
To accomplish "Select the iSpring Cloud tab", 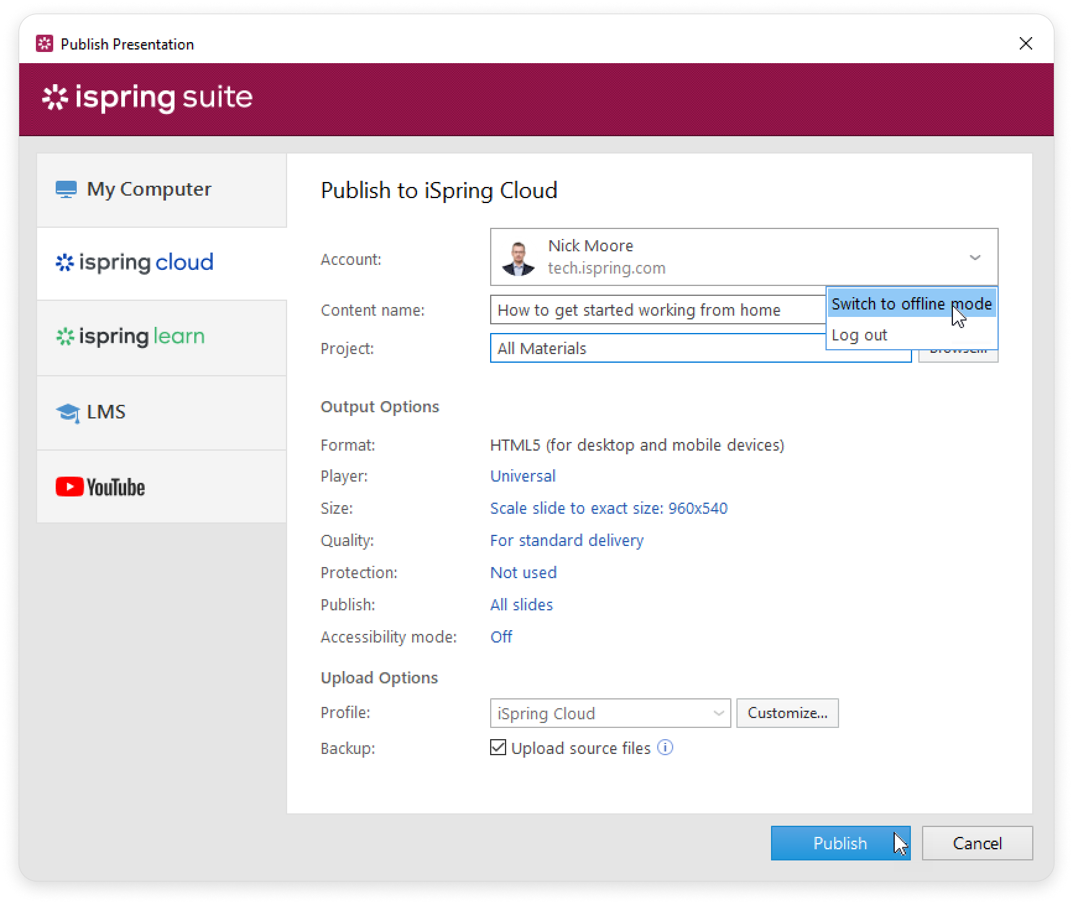I will (162, 263).
